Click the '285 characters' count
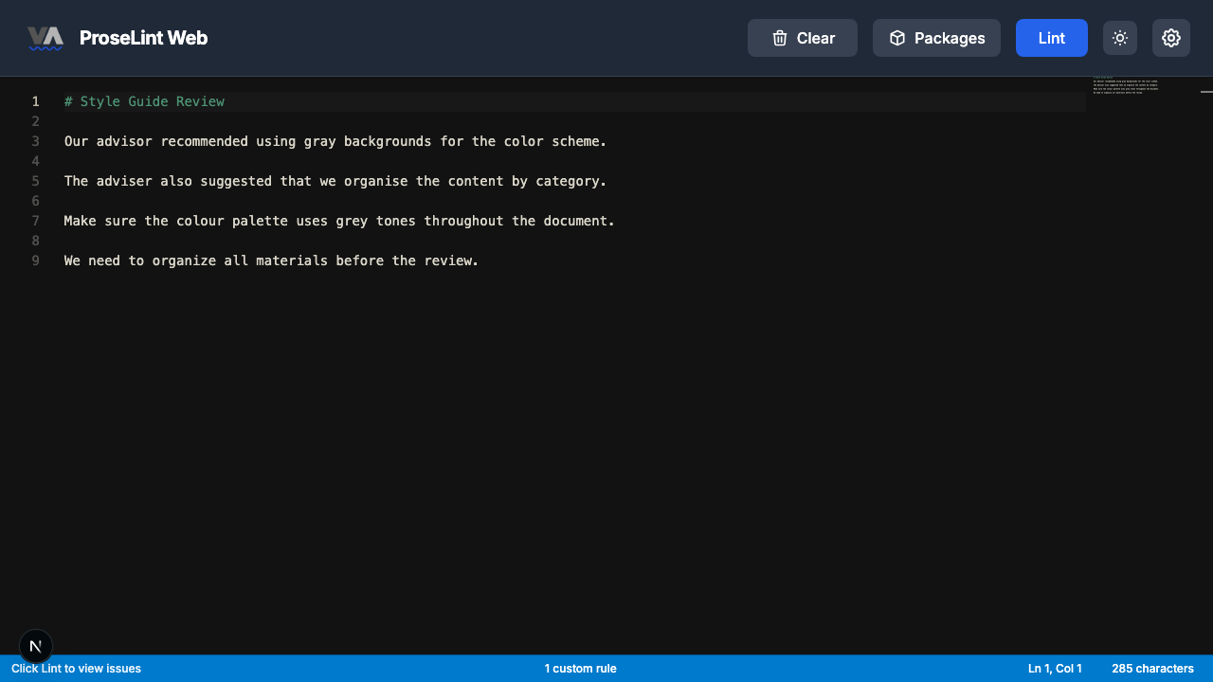Screen dimensions: 1213x682 tap(1152, 669)
